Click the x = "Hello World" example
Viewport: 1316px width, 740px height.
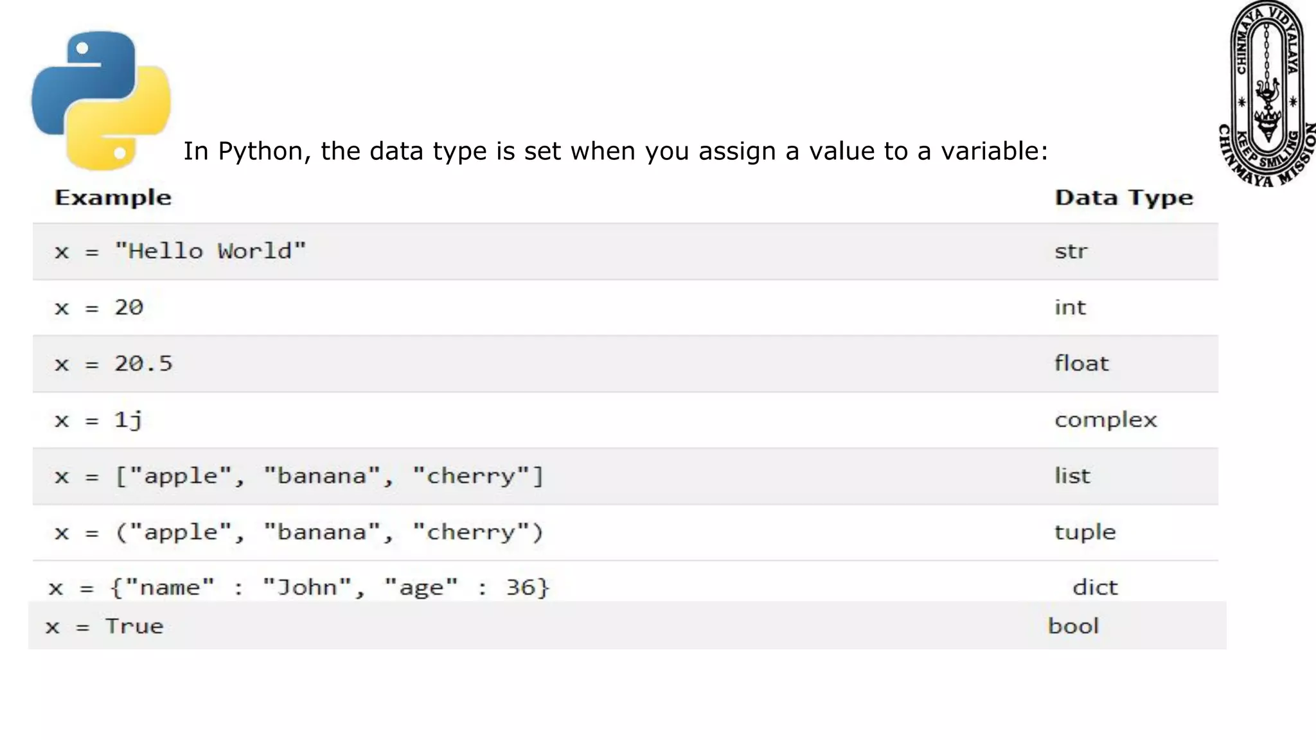pyautogui.click(x=181, y=251)
